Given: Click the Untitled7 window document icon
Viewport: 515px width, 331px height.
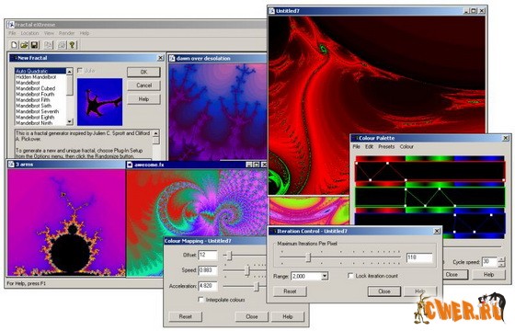Looking at the screenshot, I should pyautogui.click(x=272, y=11).
